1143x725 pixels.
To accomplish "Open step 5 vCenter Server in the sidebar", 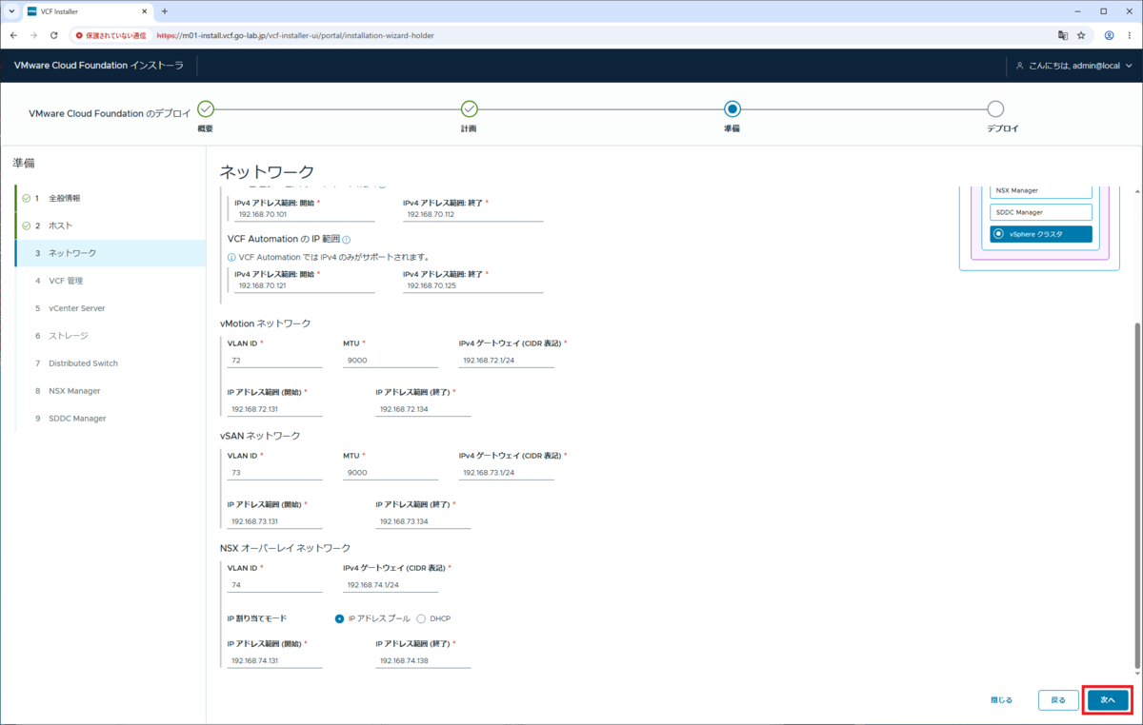I will point(110,308).
